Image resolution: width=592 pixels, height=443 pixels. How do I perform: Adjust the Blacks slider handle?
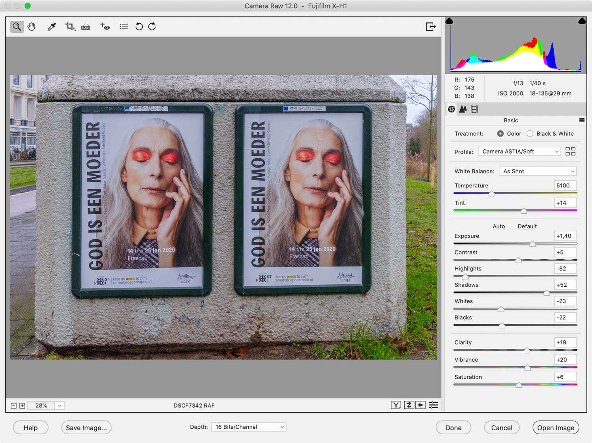pyautogui.click(x=502, y=325)
